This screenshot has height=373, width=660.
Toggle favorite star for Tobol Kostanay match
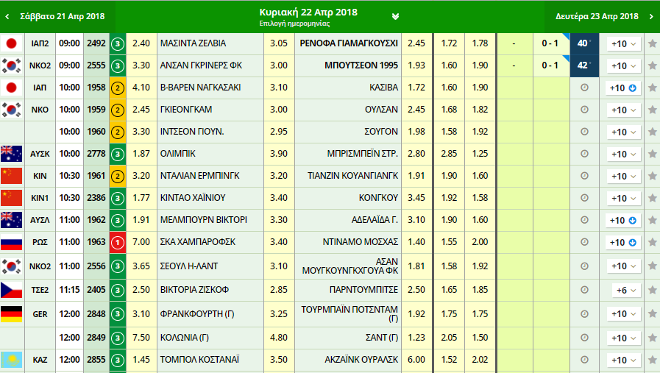click(x=652, y=360)
